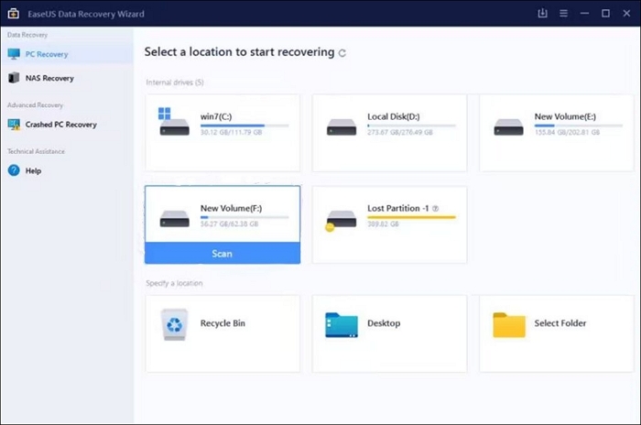Screen dimensions: 641x425
Task: Click the EaseUS app logo icon
Action: tap(14, 13)
